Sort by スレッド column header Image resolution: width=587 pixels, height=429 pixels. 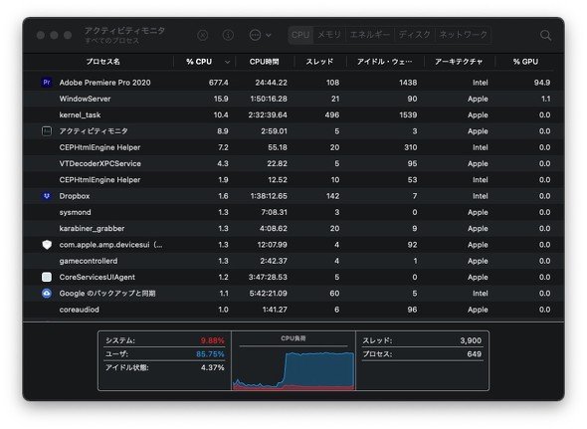click(x=319, y=62)
